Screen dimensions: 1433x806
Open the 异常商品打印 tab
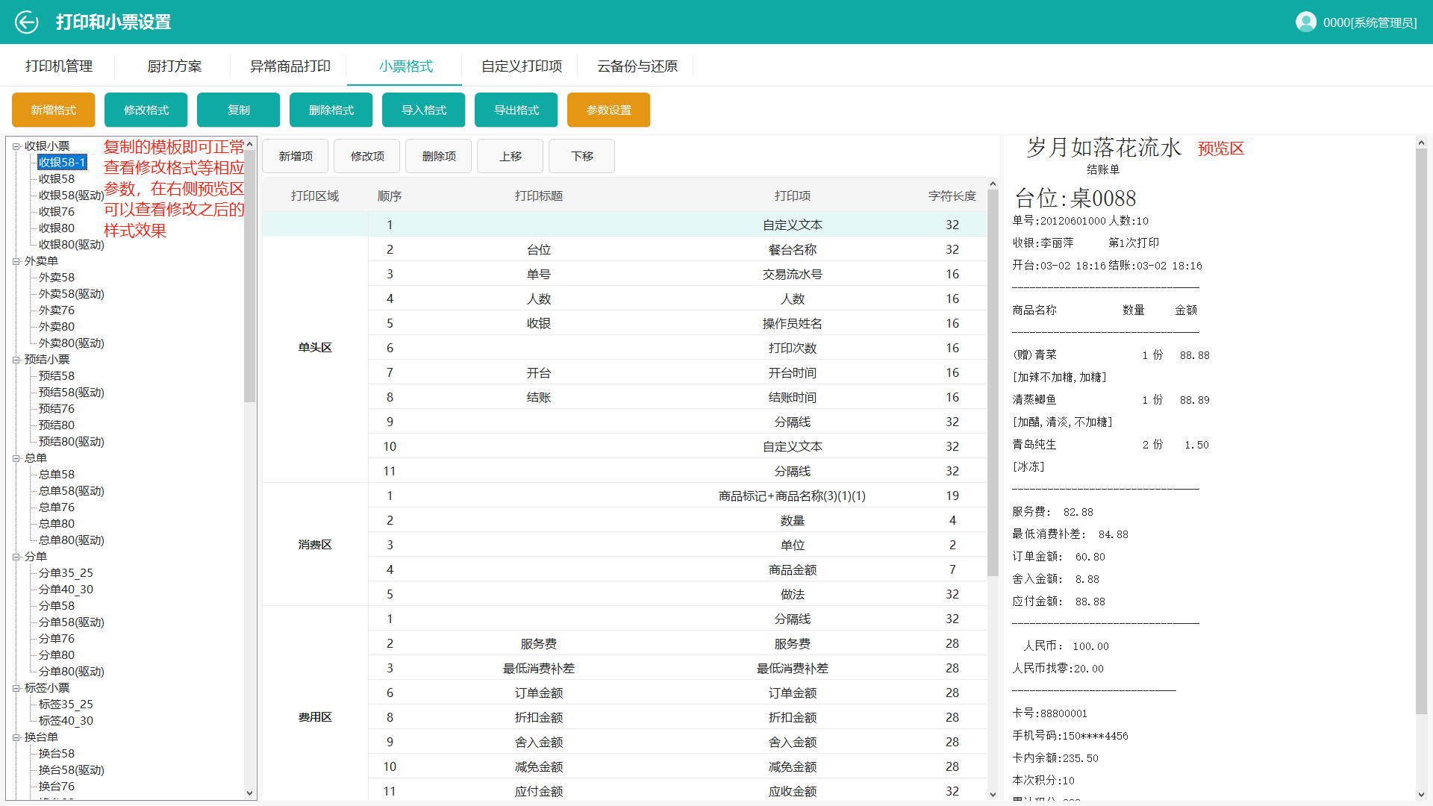[290, 66]
